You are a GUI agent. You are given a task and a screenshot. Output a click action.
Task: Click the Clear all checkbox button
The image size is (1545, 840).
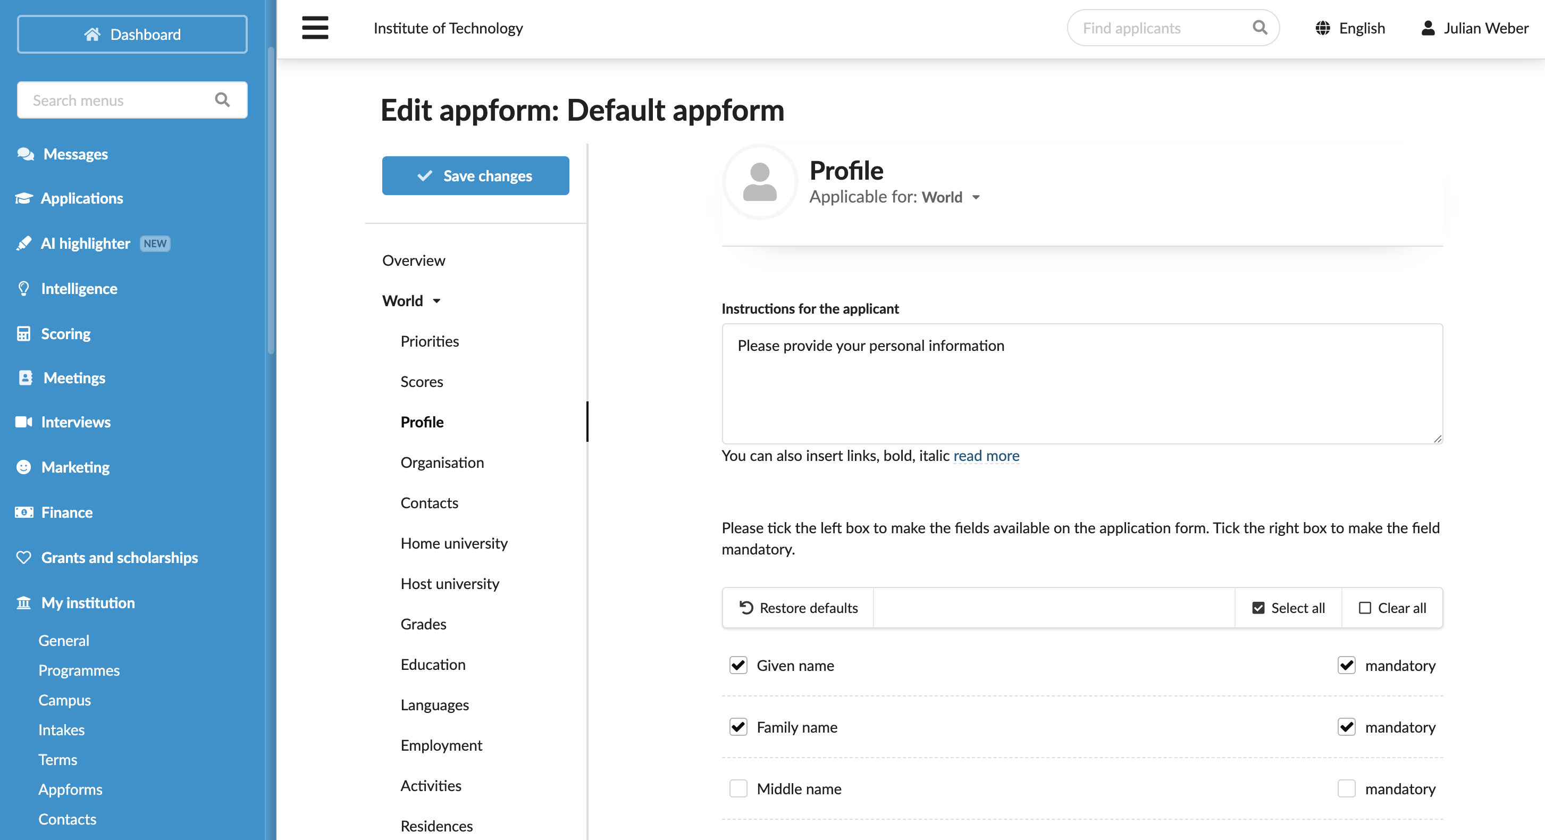[1392, 607]
